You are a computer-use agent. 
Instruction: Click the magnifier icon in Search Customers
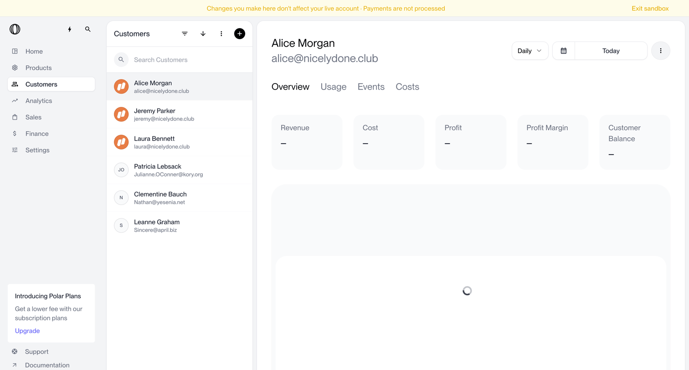pyautogui.click(x=121, y=60)
